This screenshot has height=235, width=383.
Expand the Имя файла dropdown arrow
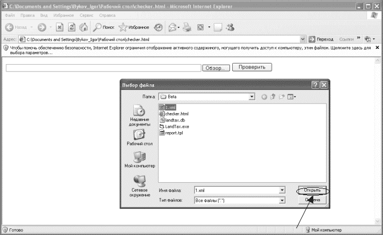tap(282, 190)
